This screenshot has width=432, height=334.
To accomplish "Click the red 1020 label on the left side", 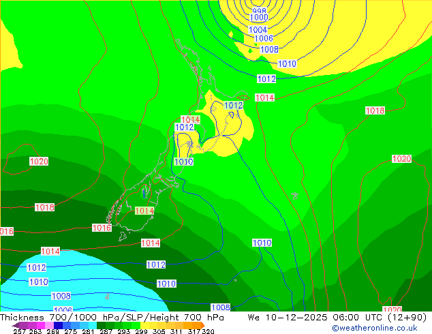I will pyautogui.click(x=39, y=162).
